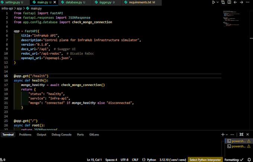Click the # Disable ReDoc comment
Viewport: 253px width, 162px height.
(80, 54)
